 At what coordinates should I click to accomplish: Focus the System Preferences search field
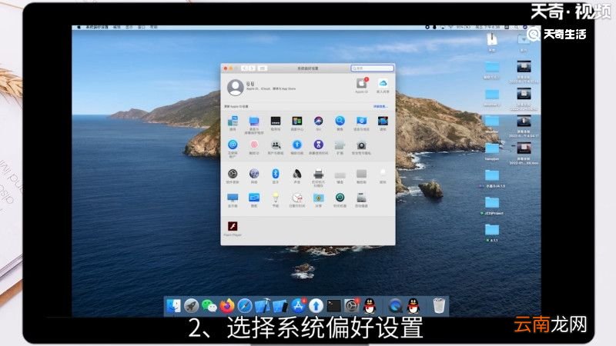pos(372,68)
